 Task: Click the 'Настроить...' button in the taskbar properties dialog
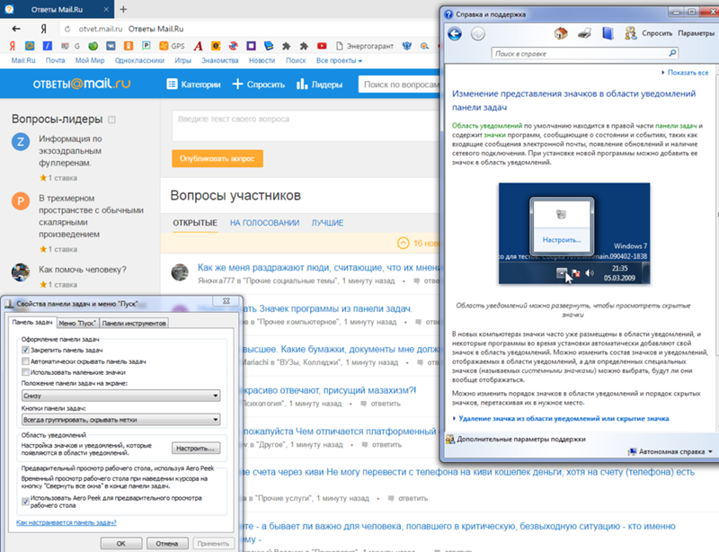coord(196,449)
